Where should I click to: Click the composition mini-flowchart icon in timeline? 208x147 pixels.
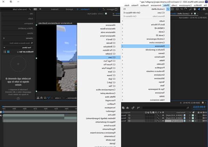pos(138,108)
